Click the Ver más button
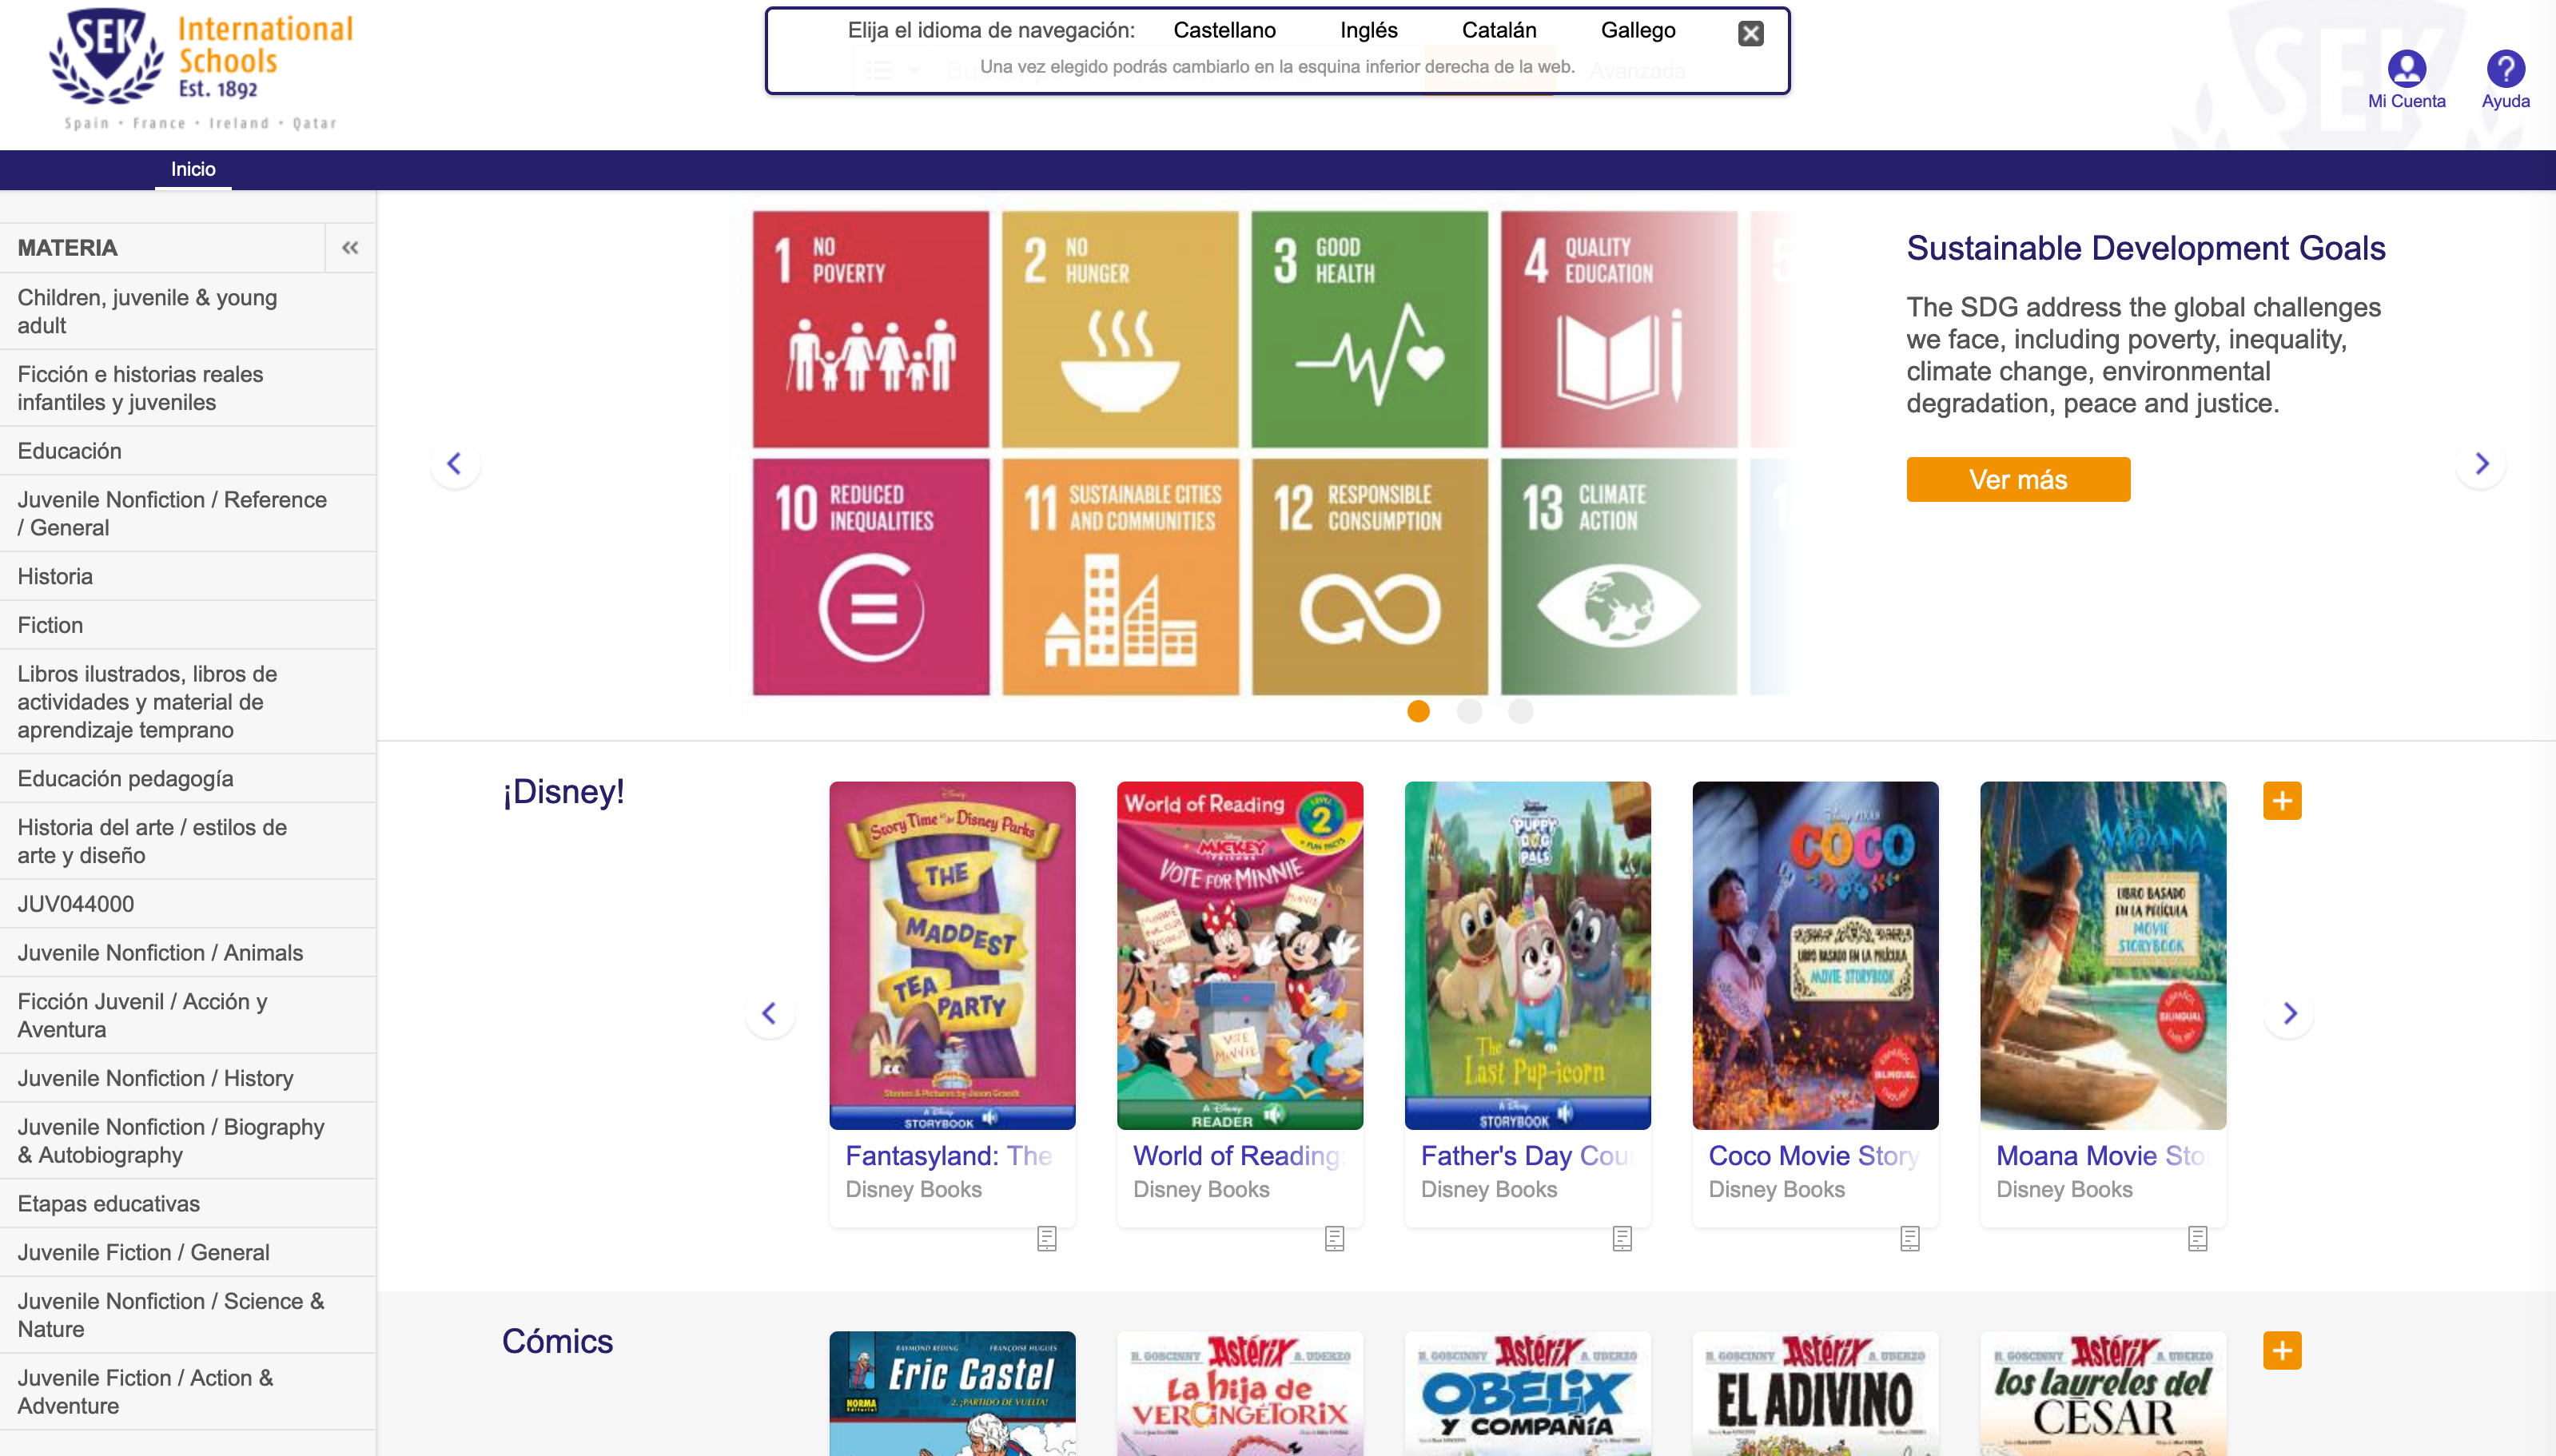Screen dimensions: 2556x1456 (2018, 479)
